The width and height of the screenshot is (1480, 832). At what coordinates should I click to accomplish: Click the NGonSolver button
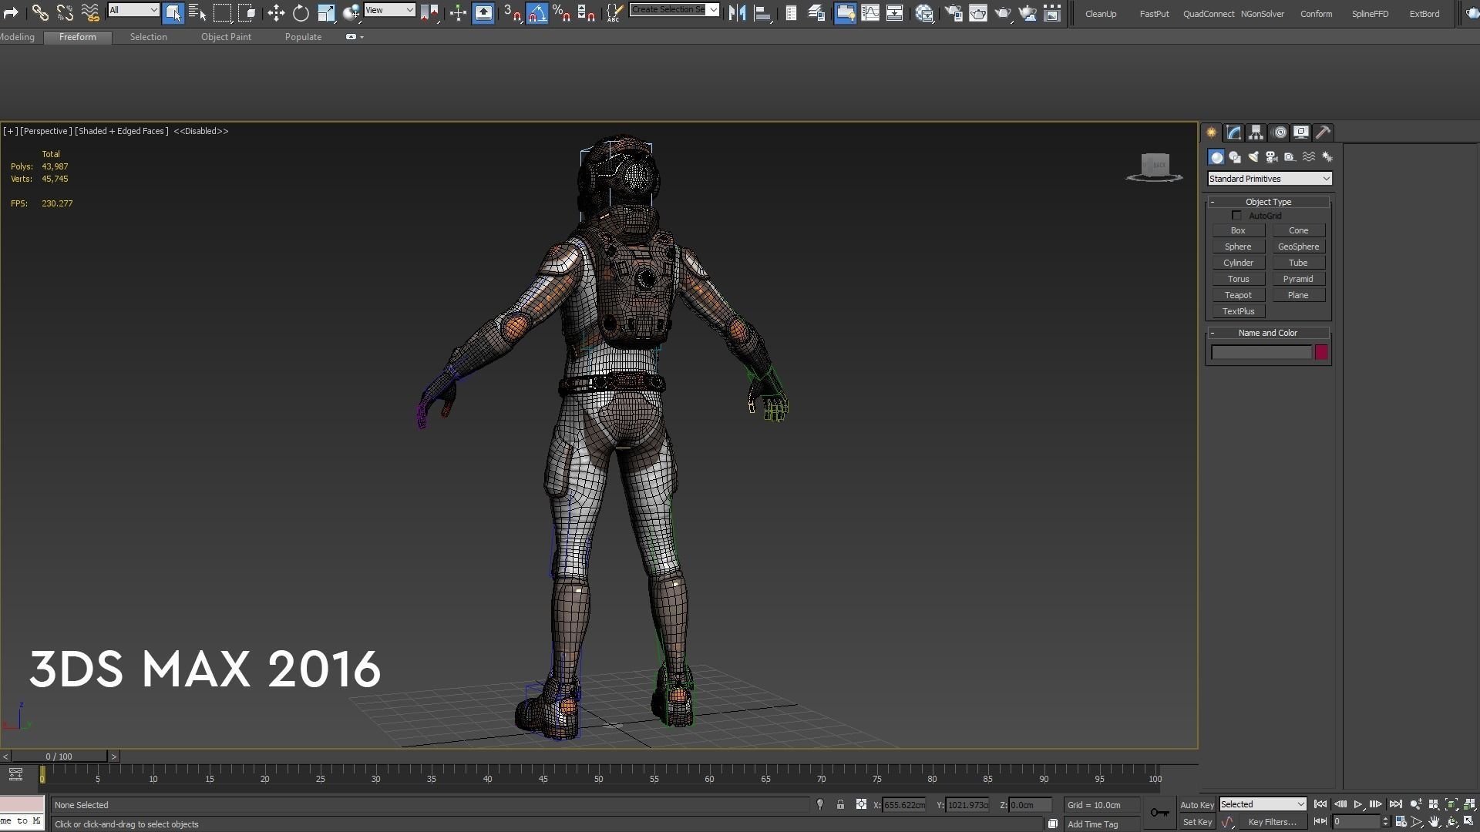pyautogui.click(x=1263, y=14)
